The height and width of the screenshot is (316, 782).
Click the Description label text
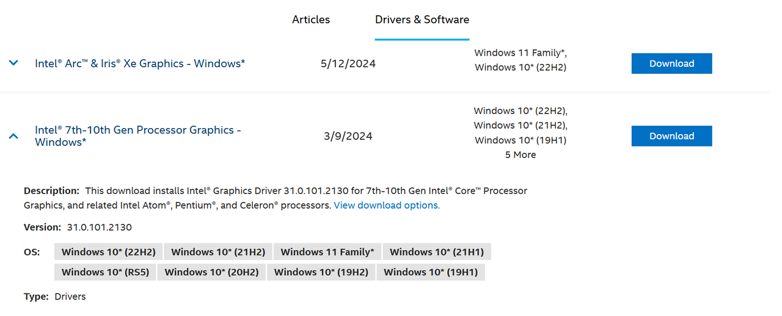(x=52, y=191)
